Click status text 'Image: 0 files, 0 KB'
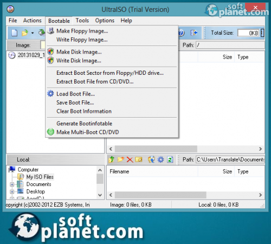Screen dimensions: 271x244 (x=131, y=204)
